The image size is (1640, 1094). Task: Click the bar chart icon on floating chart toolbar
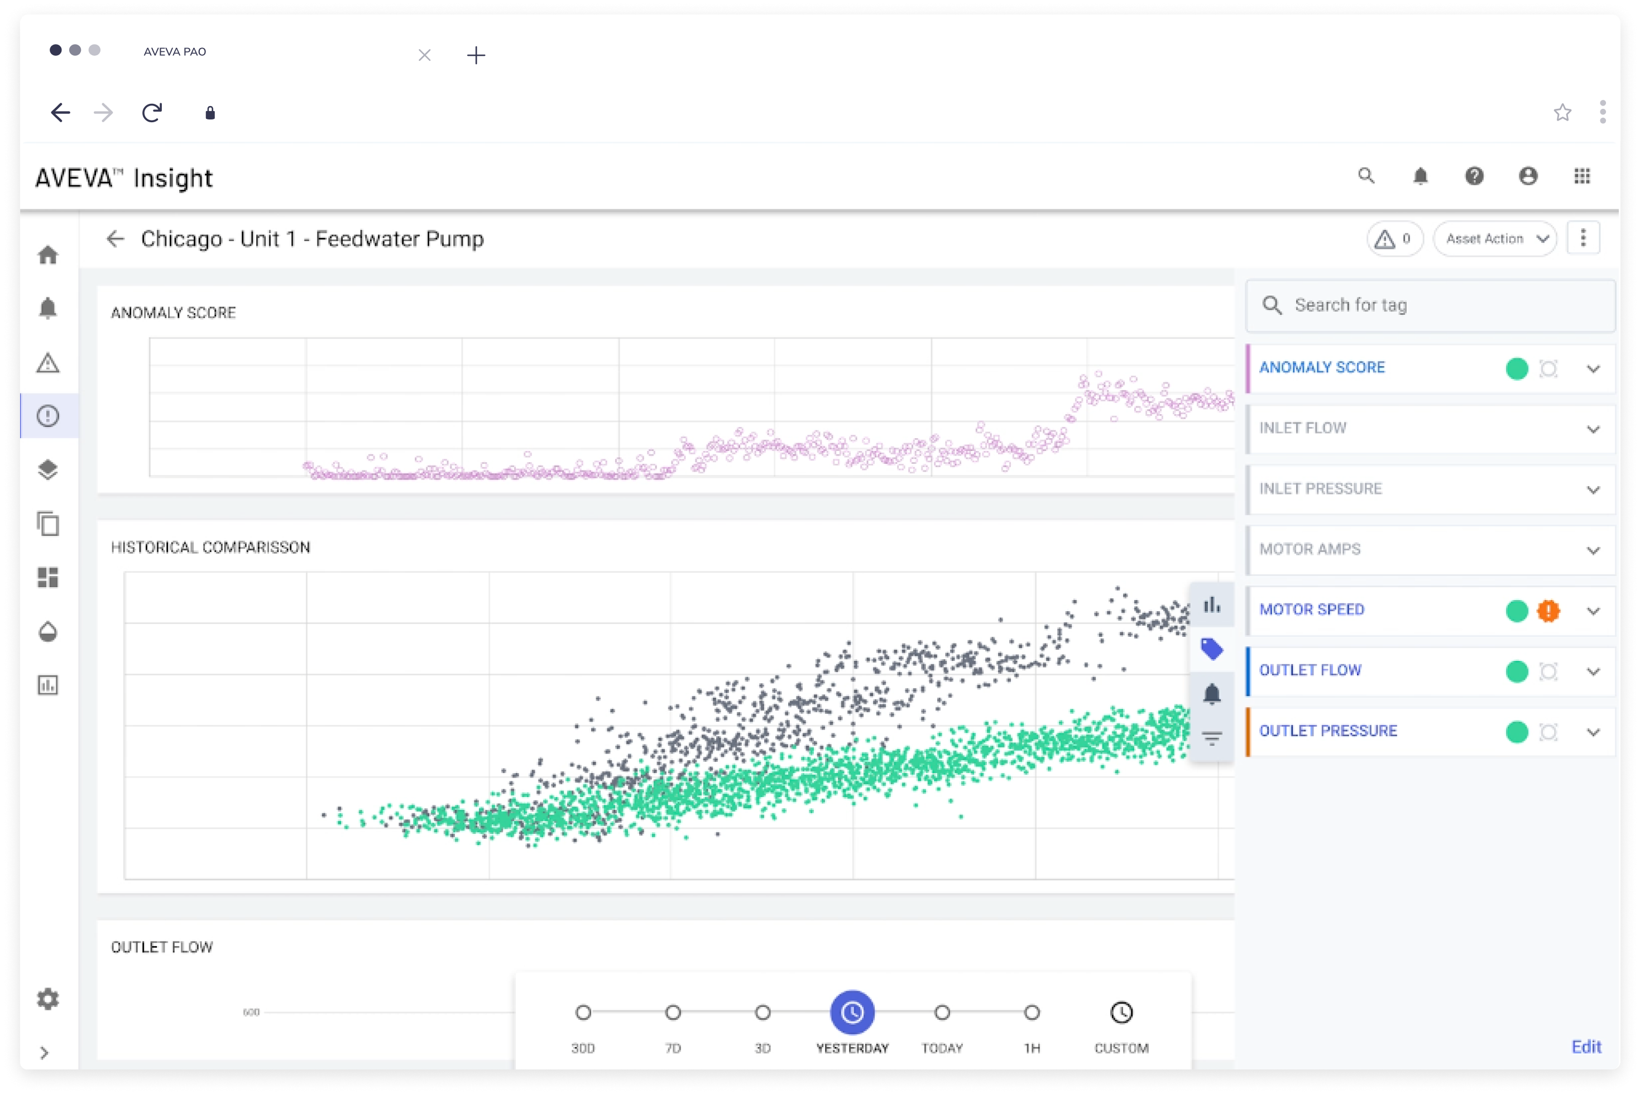1212,605
